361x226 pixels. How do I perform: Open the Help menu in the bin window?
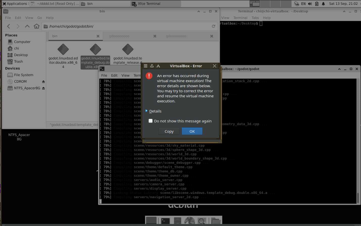pos(50,18)
